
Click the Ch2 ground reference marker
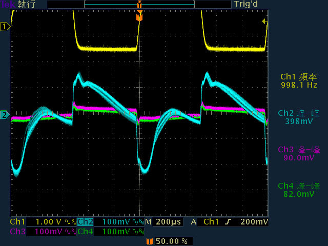[5, 115]
